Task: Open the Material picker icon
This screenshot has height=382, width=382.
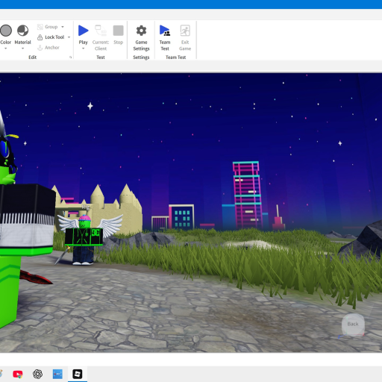Action: pyautogui.click(x=22, y=31)
